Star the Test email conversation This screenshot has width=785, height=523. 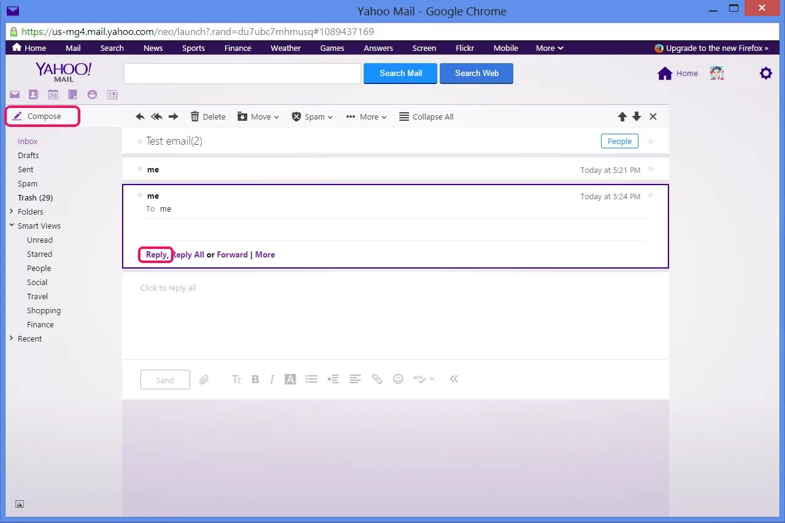tap(651, 142)
